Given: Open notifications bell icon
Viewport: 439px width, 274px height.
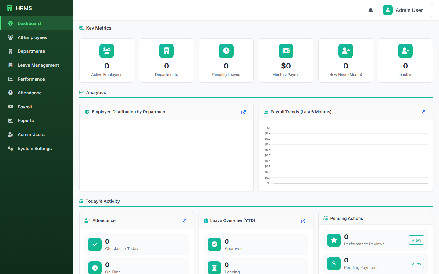Looking at the screenshot, I should click(x=371, y=10).
